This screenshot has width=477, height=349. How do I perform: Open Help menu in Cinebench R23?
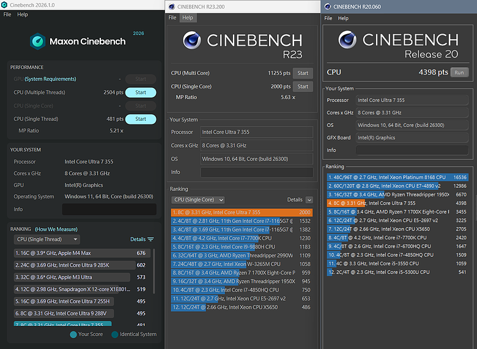click(188, 18)
